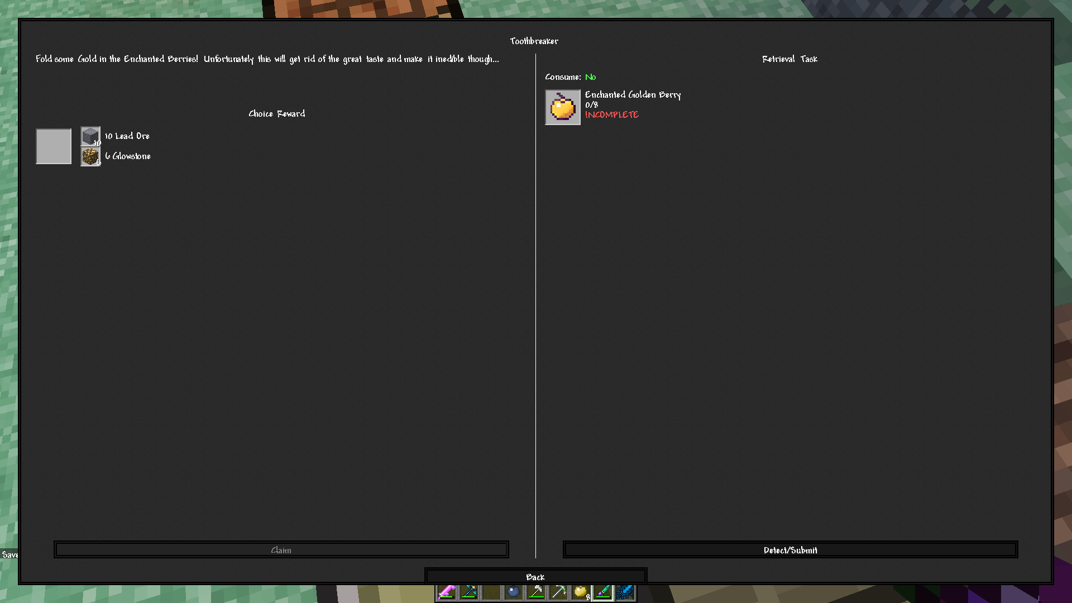Click the Enchanted Golden Berry task icon

point(562,107)
